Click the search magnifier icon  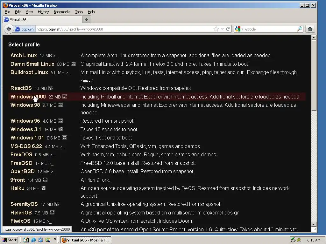[x=299, y=29]
